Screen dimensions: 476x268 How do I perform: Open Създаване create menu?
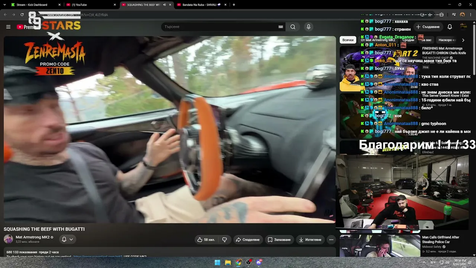coord(428,27)
